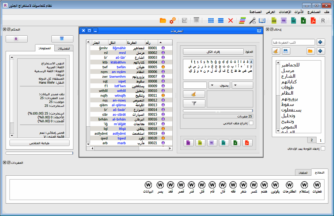Click the Excel export icon in main toolbar
Viewport: 334px width, 216px height.
[x=303, y=21]
